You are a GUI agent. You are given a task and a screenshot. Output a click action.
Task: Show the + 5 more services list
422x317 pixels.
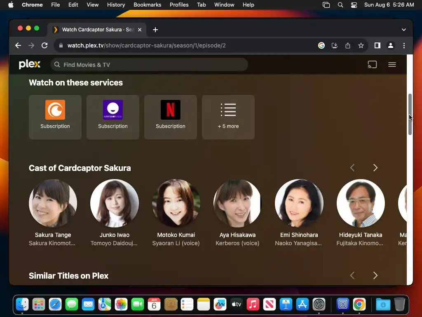pyautogui.click(x=228, y=117)
